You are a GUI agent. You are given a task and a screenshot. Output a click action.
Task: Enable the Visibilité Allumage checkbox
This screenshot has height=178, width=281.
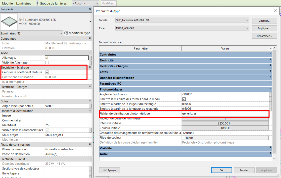[47, 63]
